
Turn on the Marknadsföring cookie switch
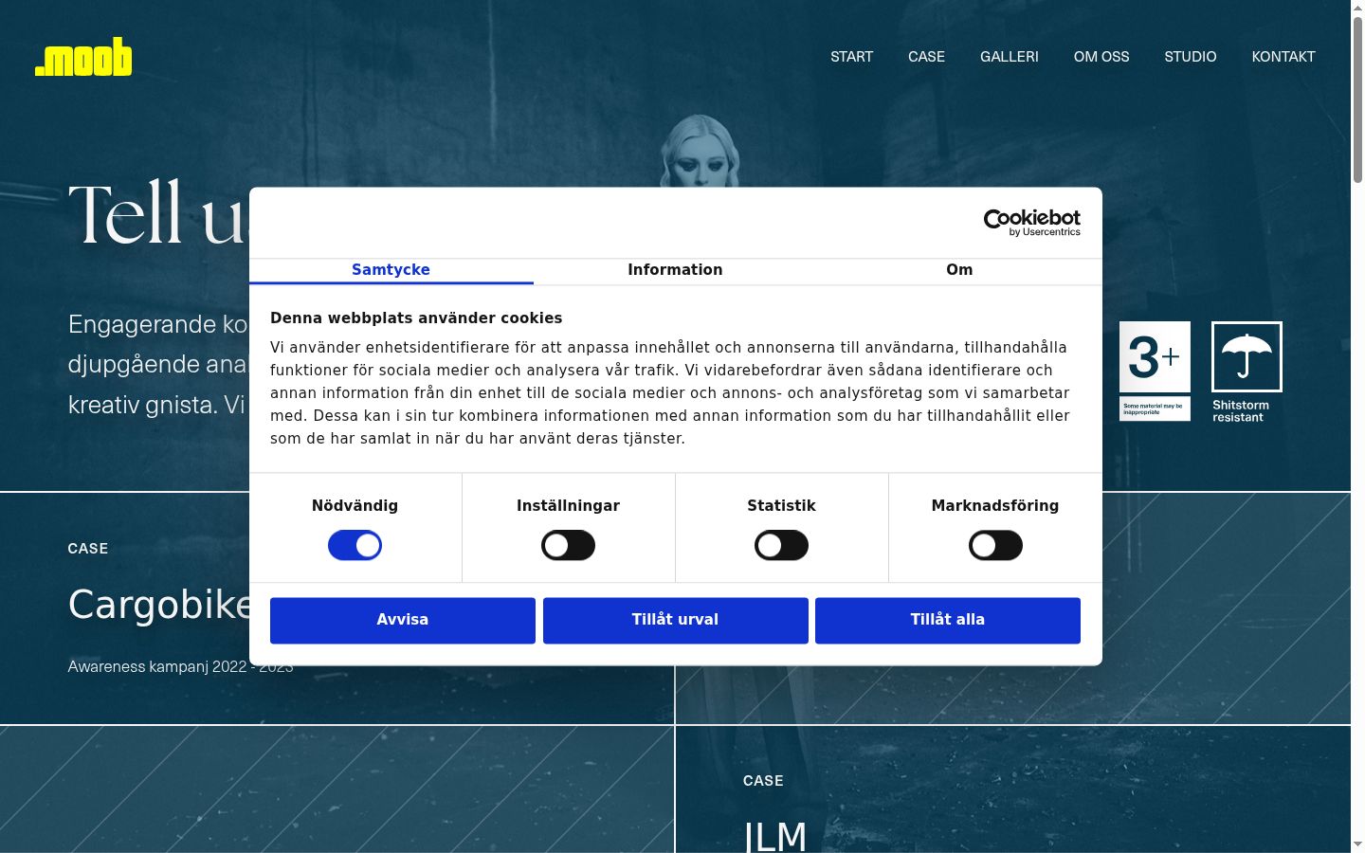[995, 545]
